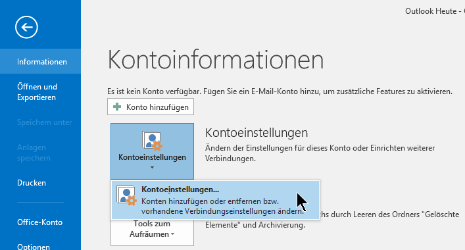Viewport: 465px width, 250px height.
Task: Click the green plus icon for adding account
Action: [117, 107]
